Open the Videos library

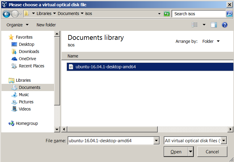coord(25,109)
